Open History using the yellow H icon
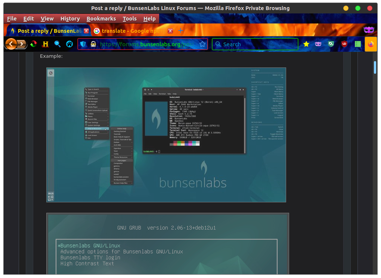 (x=46, y=44)
